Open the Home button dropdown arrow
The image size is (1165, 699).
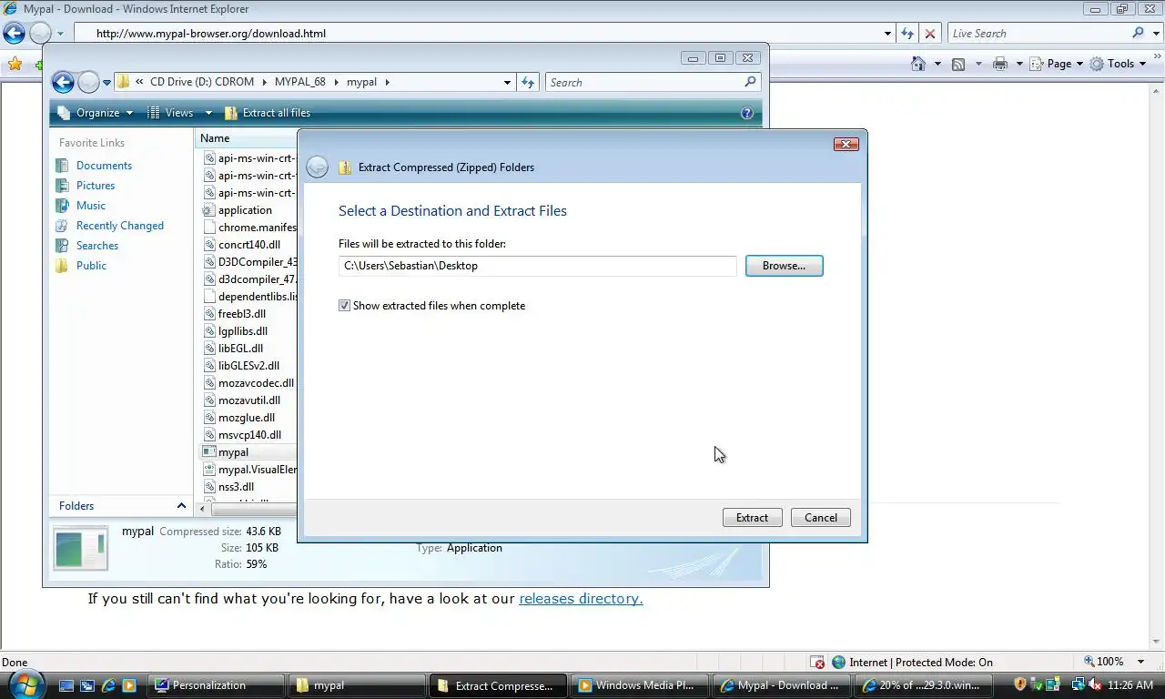click(937, 64)
